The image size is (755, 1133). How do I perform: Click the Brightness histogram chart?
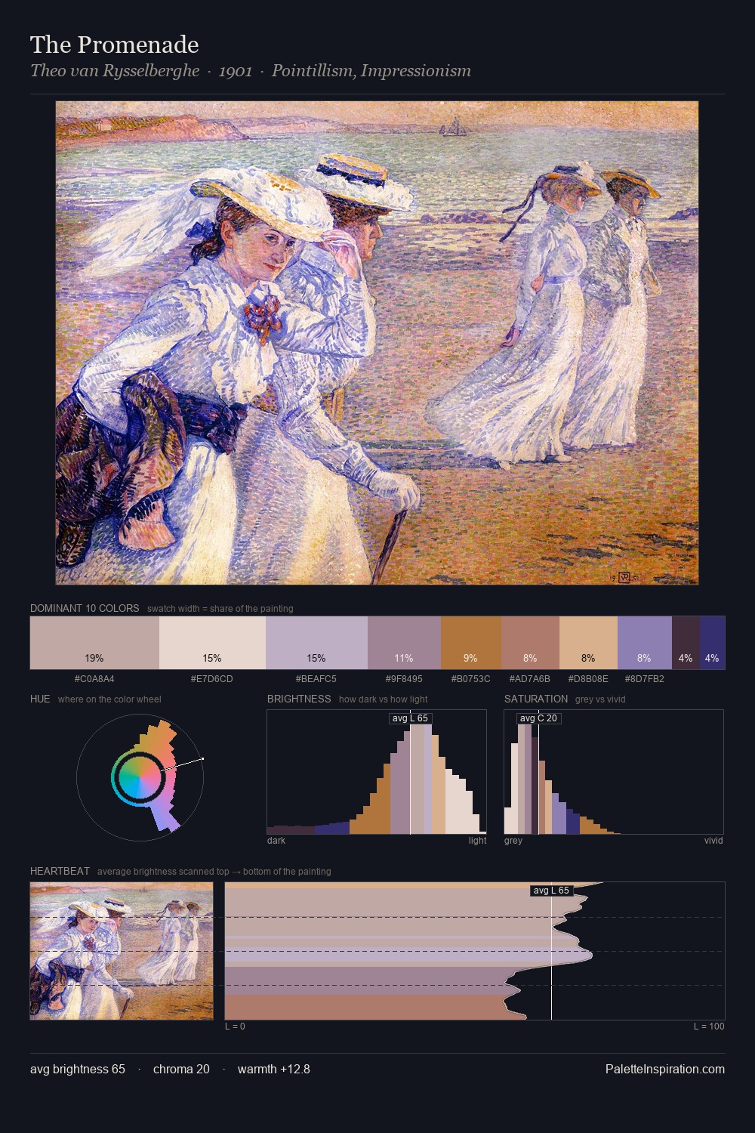377,772
